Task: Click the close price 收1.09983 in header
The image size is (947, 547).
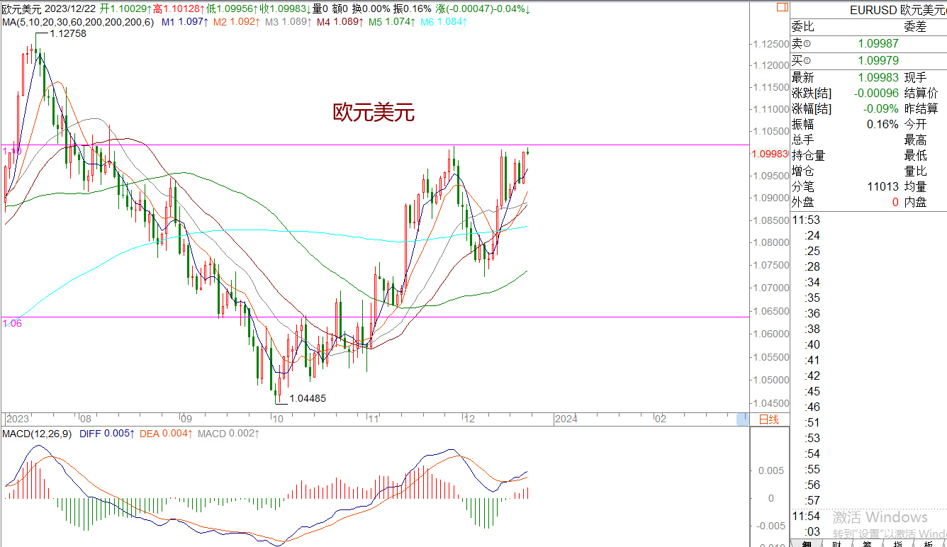Action: click(x=284, y=9)
